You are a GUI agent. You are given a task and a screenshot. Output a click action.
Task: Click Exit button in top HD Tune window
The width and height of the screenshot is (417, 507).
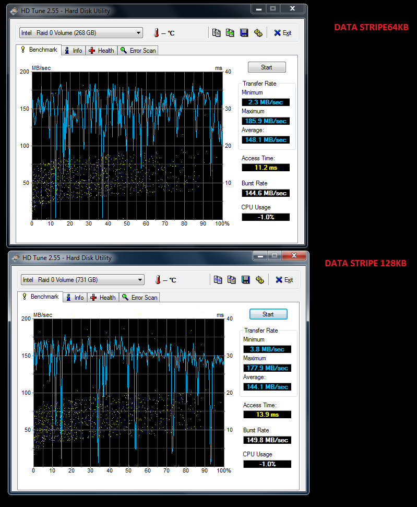coord(283,33)
